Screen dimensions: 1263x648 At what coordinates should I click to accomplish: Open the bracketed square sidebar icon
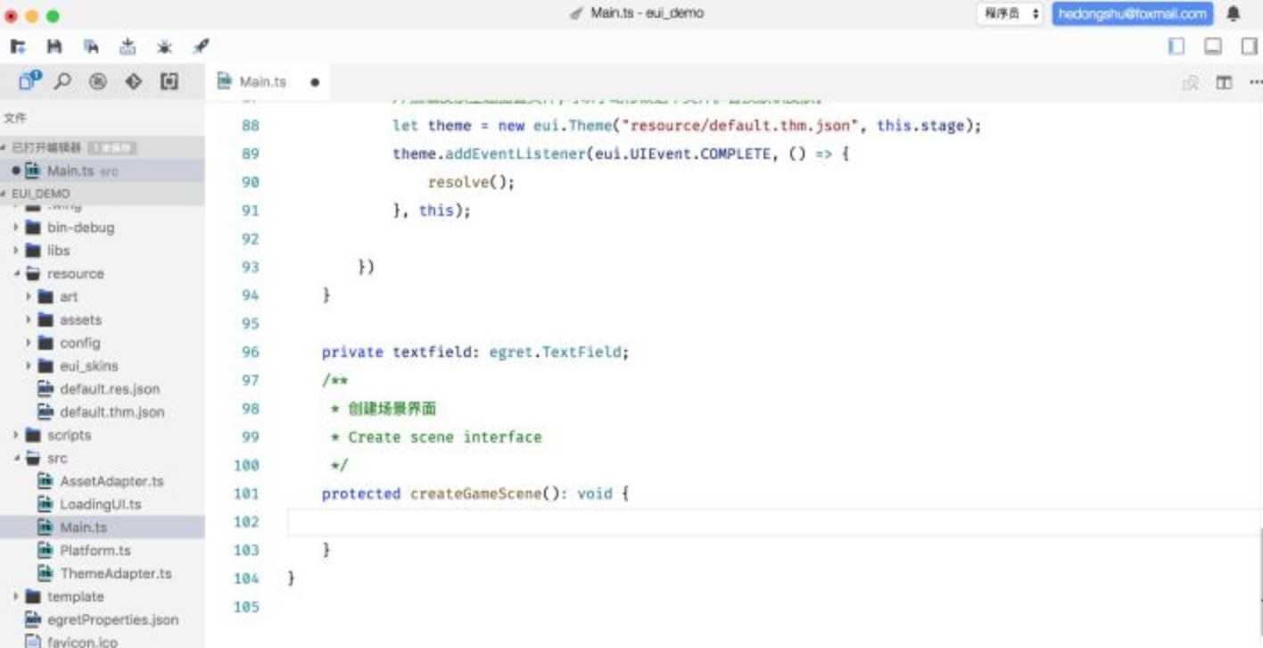click(x=169, y=81)
